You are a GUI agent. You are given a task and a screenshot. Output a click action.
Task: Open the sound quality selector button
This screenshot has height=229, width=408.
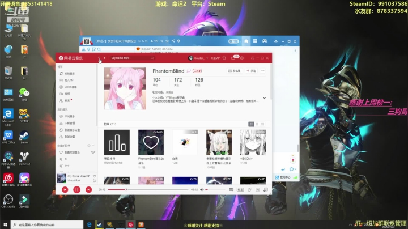tap(240, 190)
